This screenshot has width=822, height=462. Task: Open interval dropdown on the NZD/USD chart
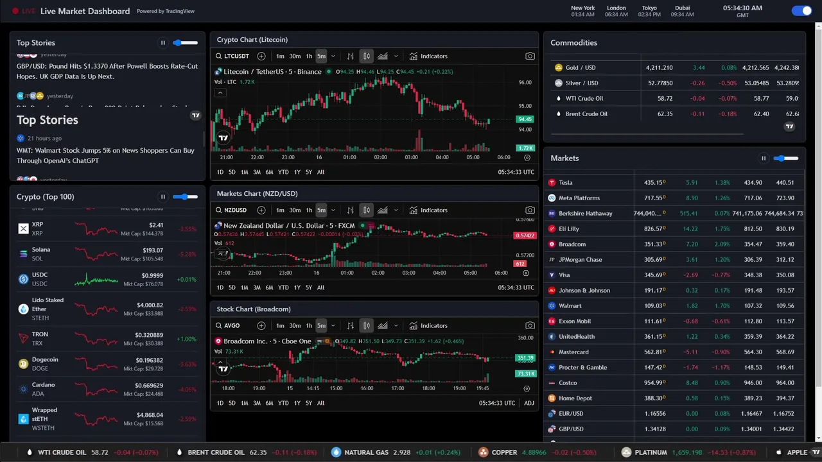coord(333,210)
